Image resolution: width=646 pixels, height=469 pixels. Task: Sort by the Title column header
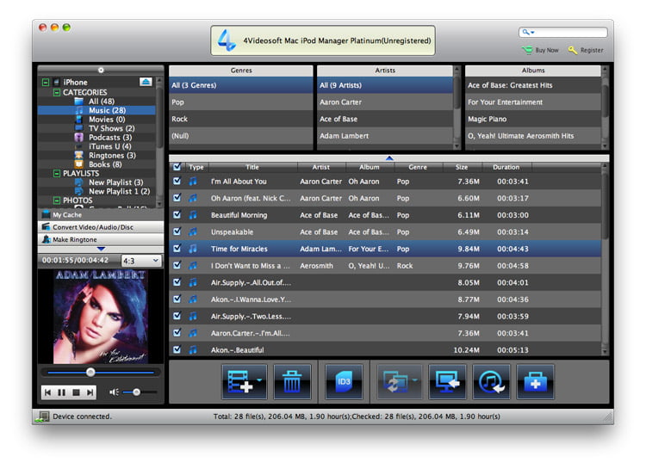(252, 167)
